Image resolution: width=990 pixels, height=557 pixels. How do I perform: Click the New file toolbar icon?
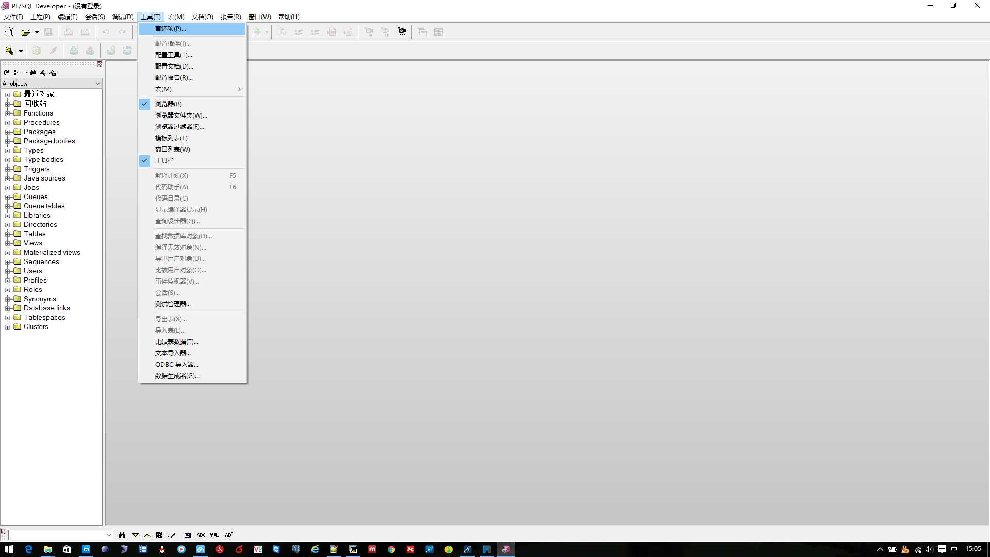pyautogui.click(x=9, y=32)
